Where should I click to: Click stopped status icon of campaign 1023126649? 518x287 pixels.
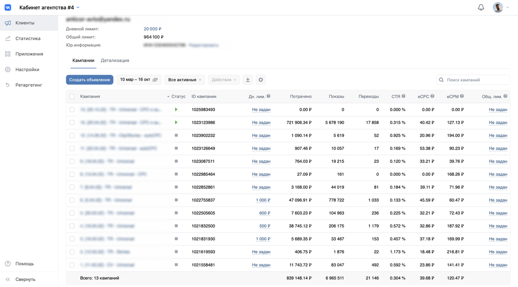(176, 148)
